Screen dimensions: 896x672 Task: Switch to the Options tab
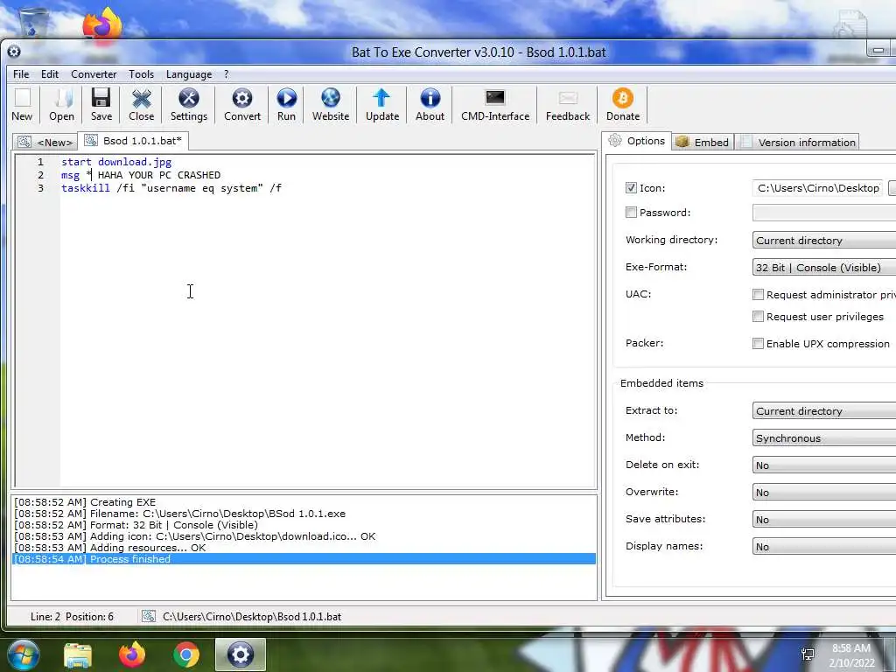pos(637,141)
